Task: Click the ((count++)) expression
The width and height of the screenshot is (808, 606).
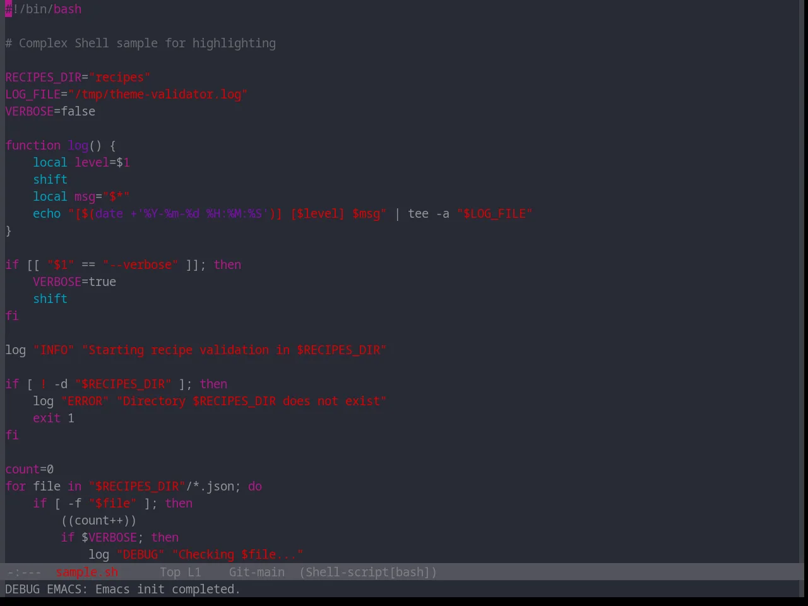Action: (98, 521)
